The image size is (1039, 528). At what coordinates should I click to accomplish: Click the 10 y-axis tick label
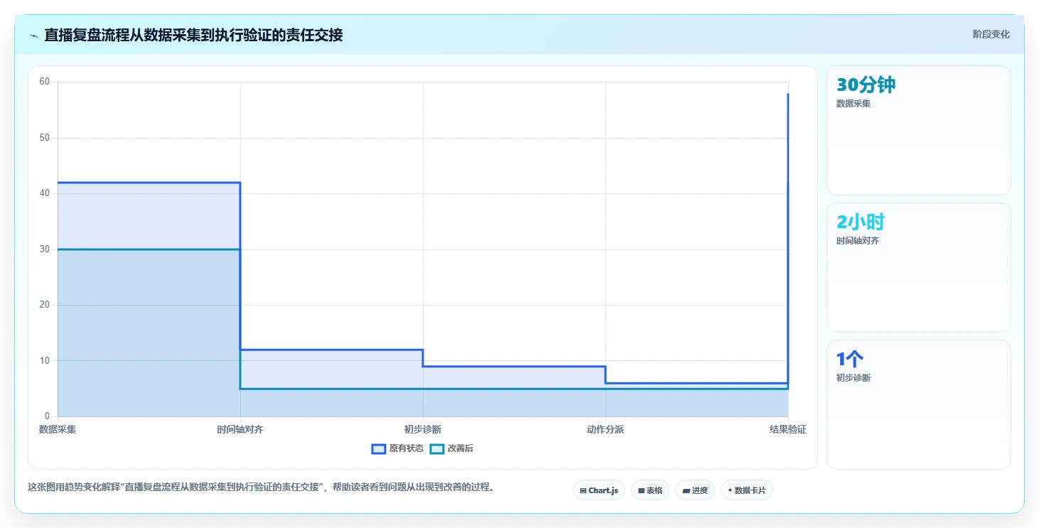[45, 360]
